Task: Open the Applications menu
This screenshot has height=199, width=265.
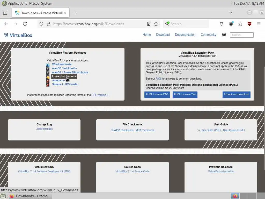Action: click(x=18, y=3)
